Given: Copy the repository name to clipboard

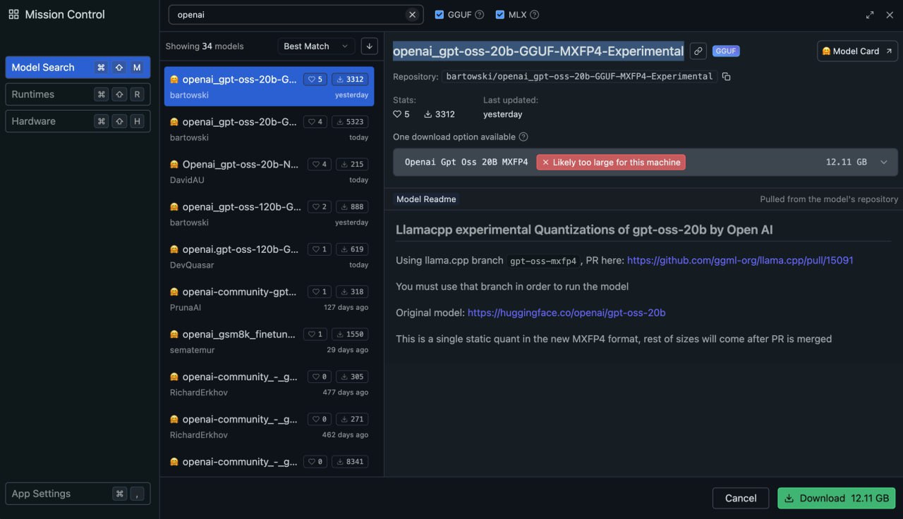Looking at the screenshot, I should pos(727,76).
